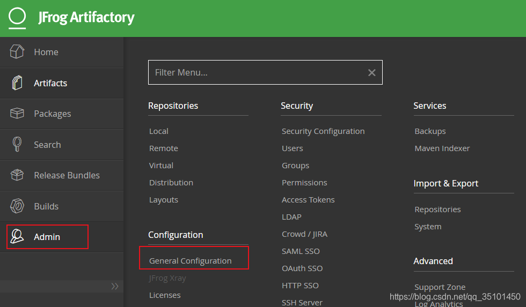Open Groups under Security
The height and width of the screenshot is (307, 526).
[296, 166]
